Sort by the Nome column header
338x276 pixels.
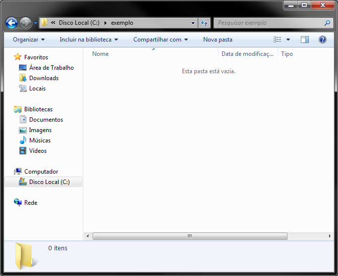pyautogui.click(x=101, y=54)
